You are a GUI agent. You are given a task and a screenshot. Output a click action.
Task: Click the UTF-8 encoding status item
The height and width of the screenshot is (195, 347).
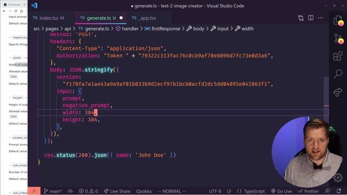(x=215, y=191)
